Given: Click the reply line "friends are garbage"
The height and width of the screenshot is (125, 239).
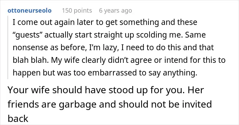Looking at the screenshot, I should (x=110, y=105).
